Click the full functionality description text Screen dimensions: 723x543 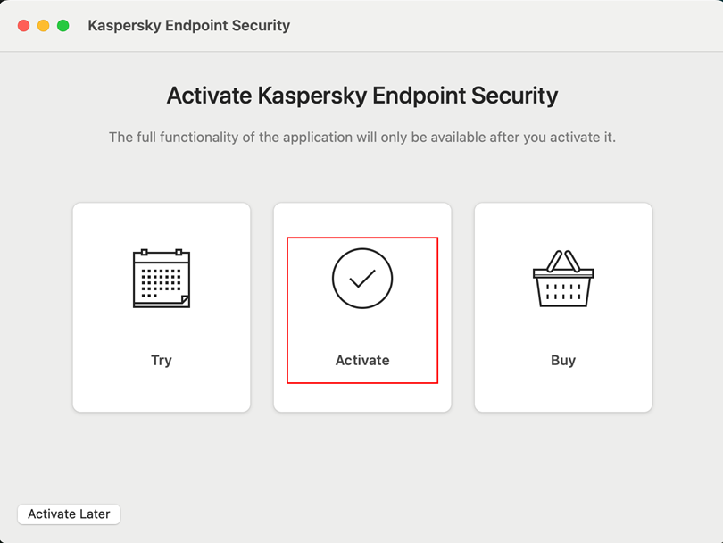pyautogui.click(x=362, y=138)
